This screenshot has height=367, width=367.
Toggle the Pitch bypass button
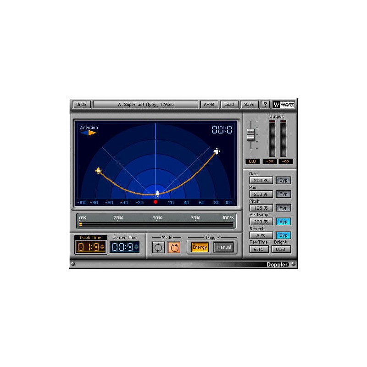pyautogui.click(x=283, y=208)
